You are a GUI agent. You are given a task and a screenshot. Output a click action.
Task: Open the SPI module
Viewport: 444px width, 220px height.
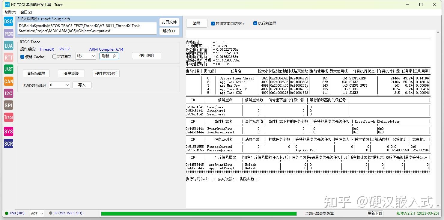click(8, 105)
